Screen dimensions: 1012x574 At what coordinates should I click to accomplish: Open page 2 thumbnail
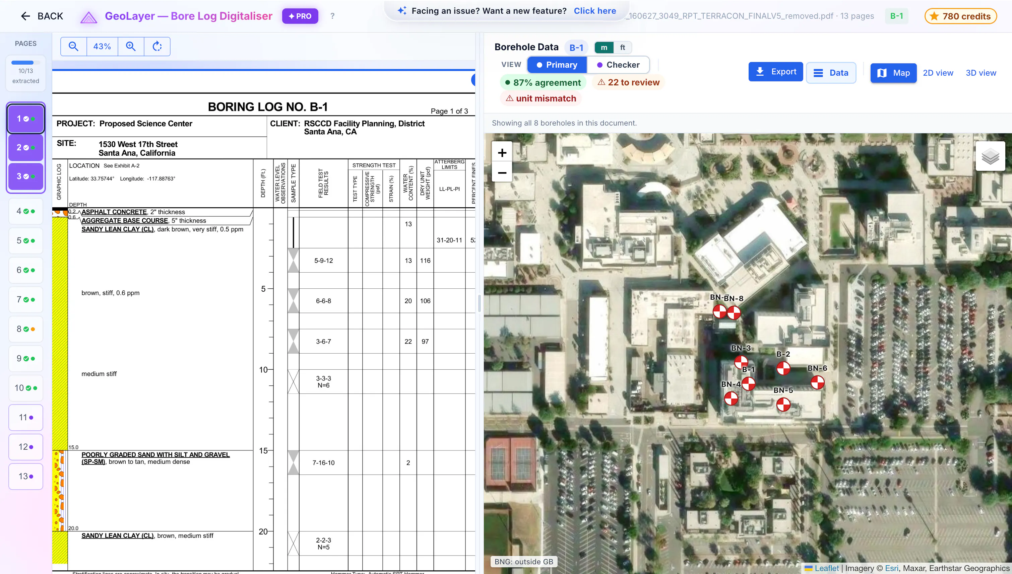click(26, 147)
